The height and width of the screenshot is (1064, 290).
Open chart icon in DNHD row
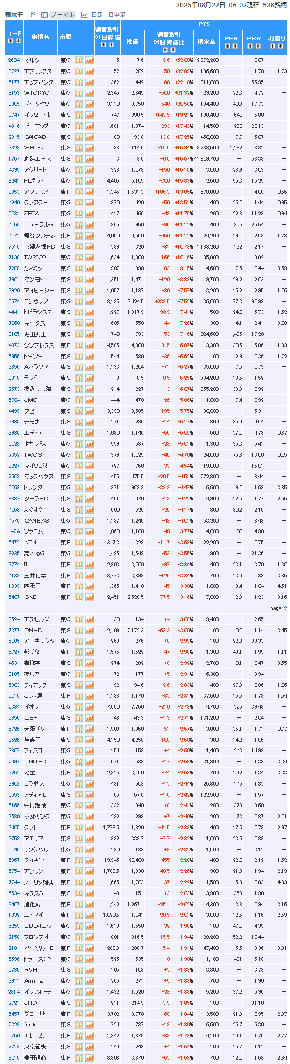click(89, 631)
